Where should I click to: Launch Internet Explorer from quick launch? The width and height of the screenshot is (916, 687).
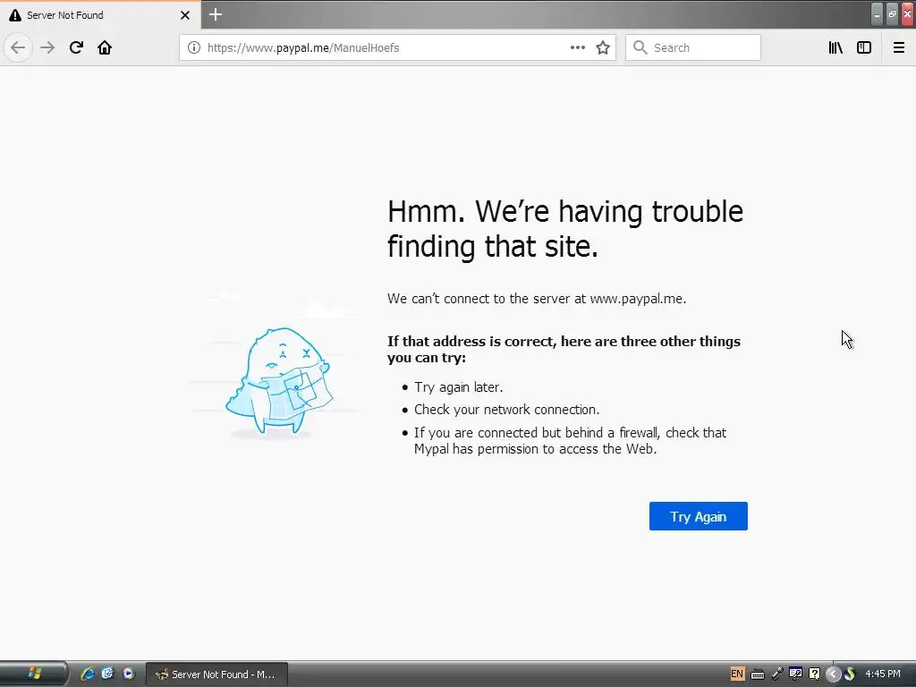tap(88, 674)
